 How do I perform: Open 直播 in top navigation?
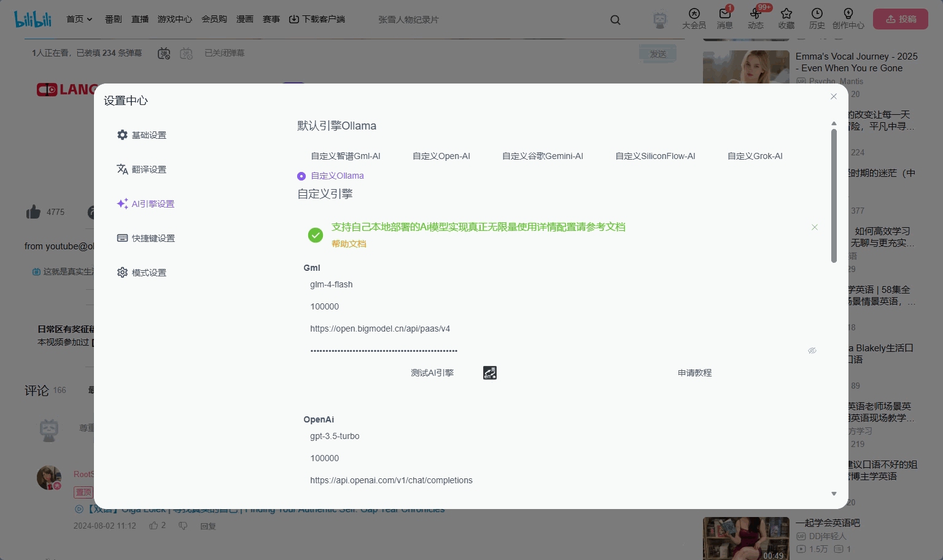point(140,19)
